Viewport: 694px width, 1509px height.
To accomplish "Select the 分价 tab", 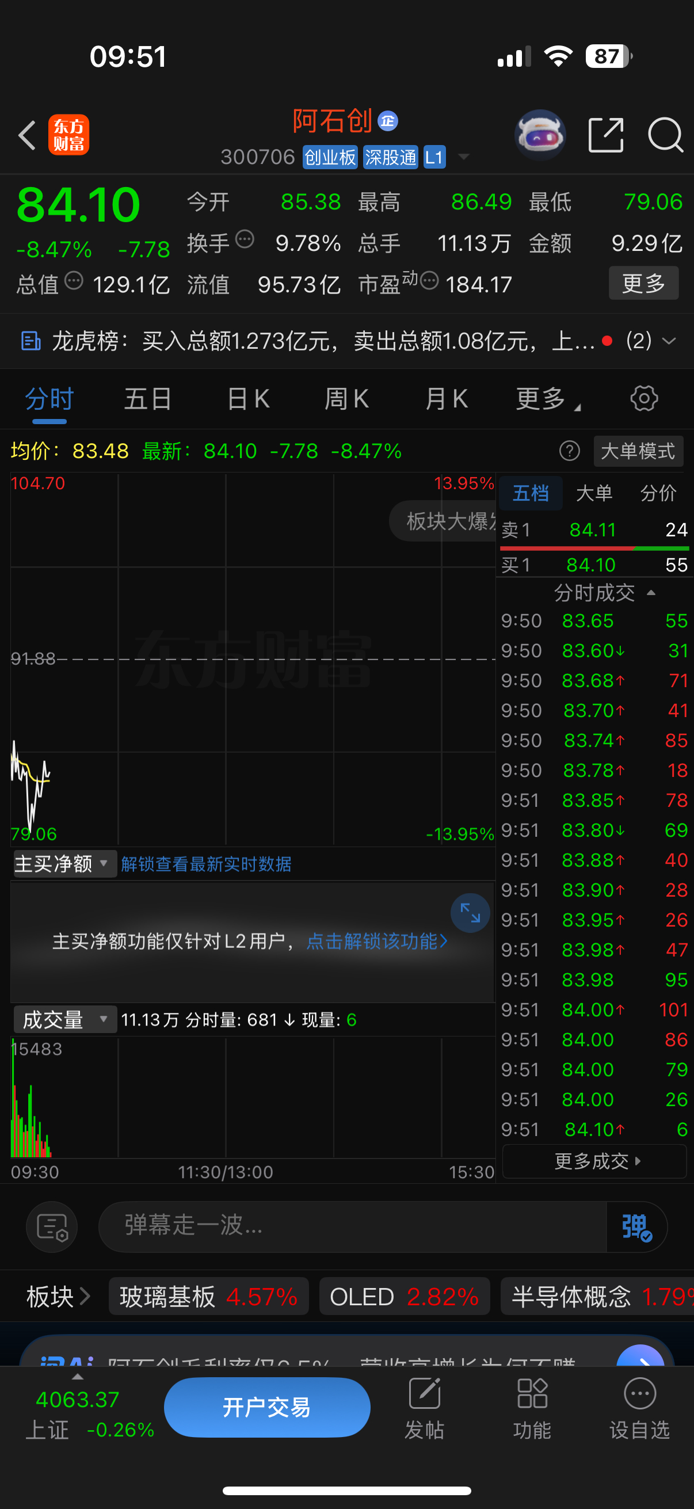I will pyautogui.click(x=658, y=493).
